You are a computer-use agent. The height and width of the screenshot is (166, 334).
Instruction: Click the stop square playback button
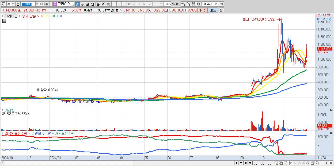[x=246, y=163]
